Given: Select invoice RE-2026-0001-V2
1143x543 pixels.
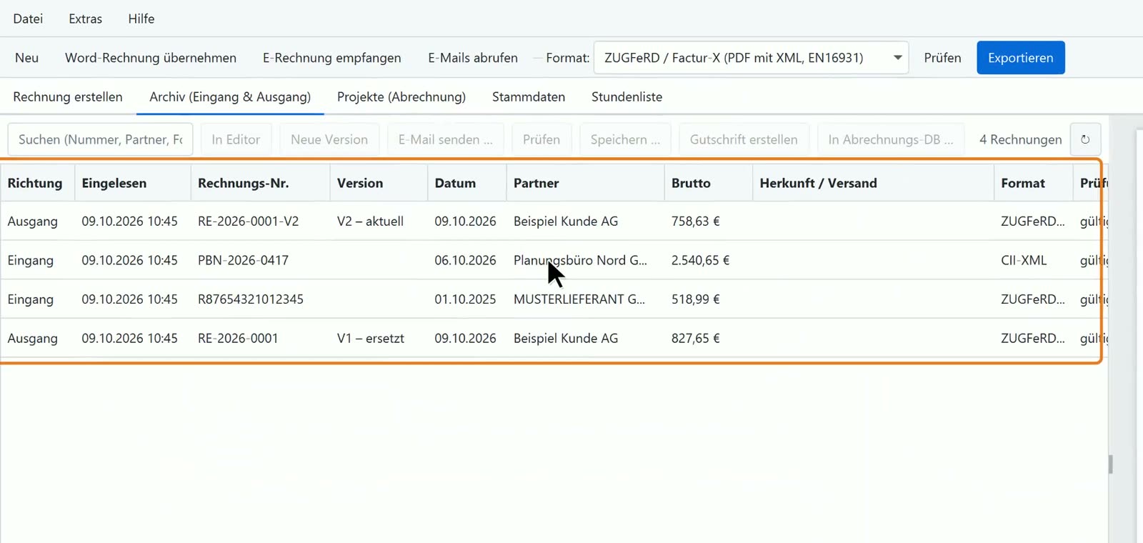Looking at the screenshot, I should [x=248, y=221].
